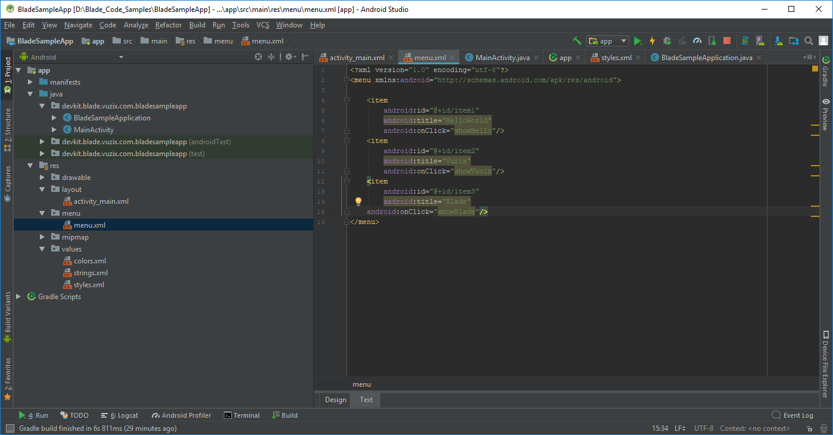Click Scroll from Source target icon
Viewport: 833px width, 435px height.
click(x=258, y=57)
